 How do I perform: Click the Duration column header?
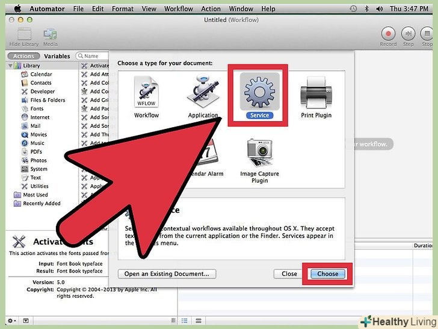pyautogui.click(x=423, y=245)
